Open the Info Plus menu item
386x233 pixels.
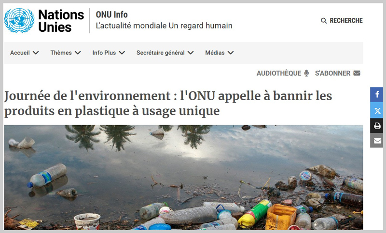coord(104,53)
